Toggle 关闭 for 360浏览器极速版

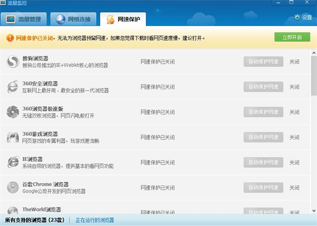[294, 112]
